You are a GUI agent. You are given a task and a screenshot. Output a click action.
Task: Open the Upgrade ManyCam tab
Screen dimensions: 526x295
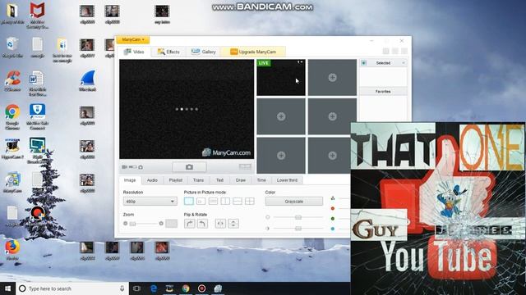pyautogui.click(x=253, y=52)
